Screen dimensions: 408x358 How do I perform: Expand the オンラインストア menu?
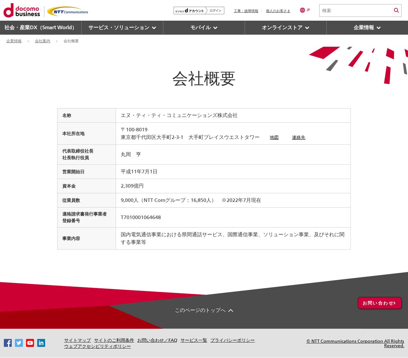pos(286,28)
